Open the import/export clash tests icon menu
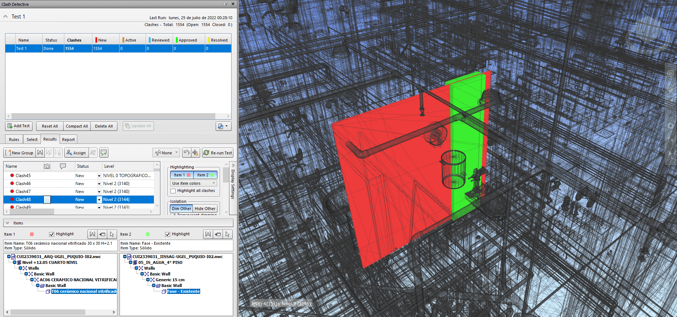The height and width of the screenshot is (317, 677). pyautogui.click(x=223, y=126)
